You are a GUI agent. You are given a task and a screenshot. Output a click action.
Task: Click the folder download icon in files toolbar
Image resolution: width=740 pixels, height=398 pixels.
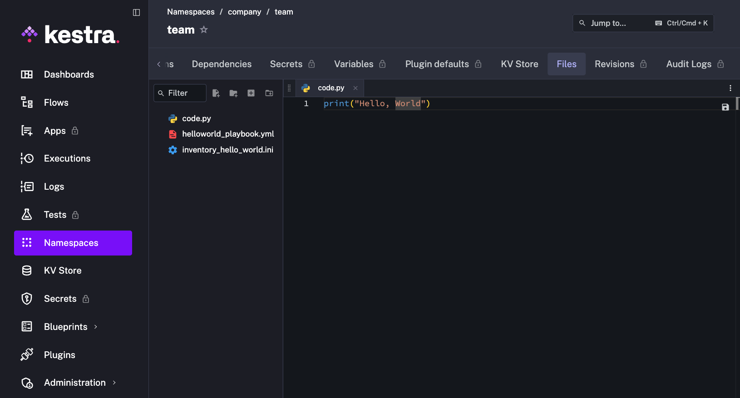pos(269,93)
